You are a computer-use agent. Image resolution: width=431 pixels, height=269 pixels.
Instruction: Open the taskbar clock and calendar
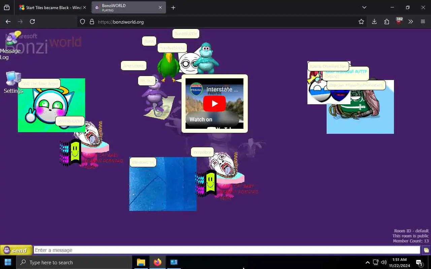pos(399,262)
